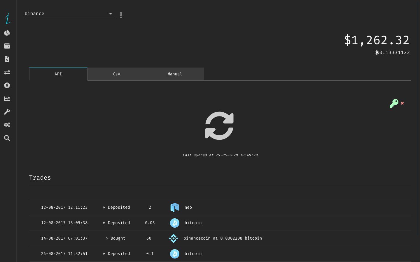This screenshot has width=420, height=262.
Task: Click the binance exchange selector field
Action: coord(70,14)
